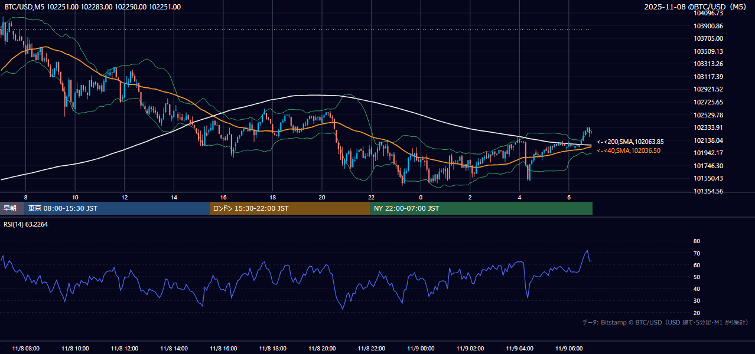
Task: Select the 103313.26 price axis label
Action: [x=708, y=64]
